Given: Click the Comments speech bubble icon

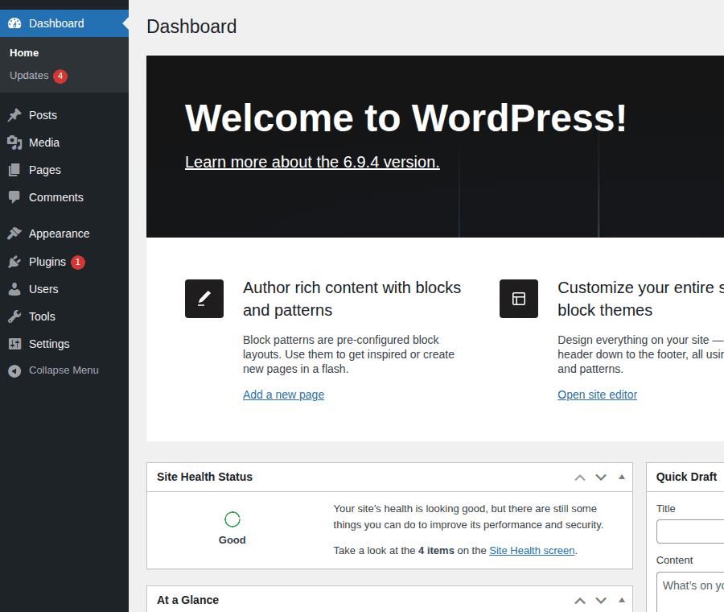Looking at the screenshot, I should tap(14, 197).
